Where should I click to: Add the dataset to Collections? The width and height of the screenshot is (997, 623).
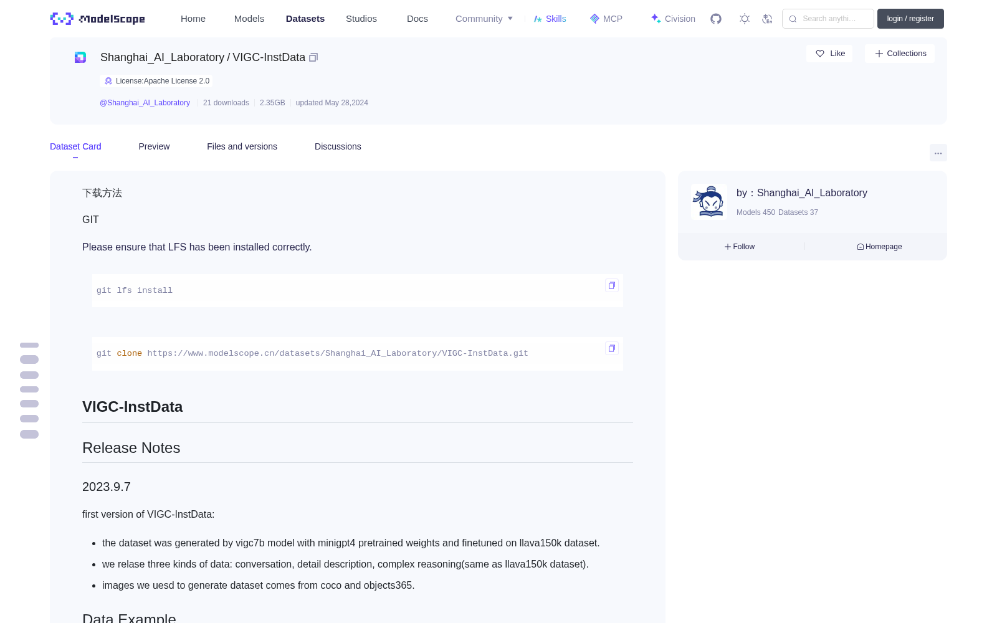click(900, 54)
